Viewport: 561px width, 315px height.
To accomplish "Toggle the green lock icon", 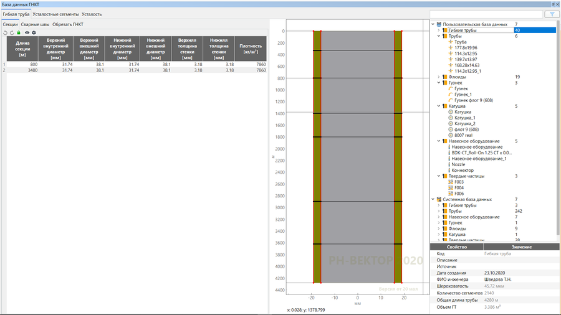I will click(x=19, y=32).
